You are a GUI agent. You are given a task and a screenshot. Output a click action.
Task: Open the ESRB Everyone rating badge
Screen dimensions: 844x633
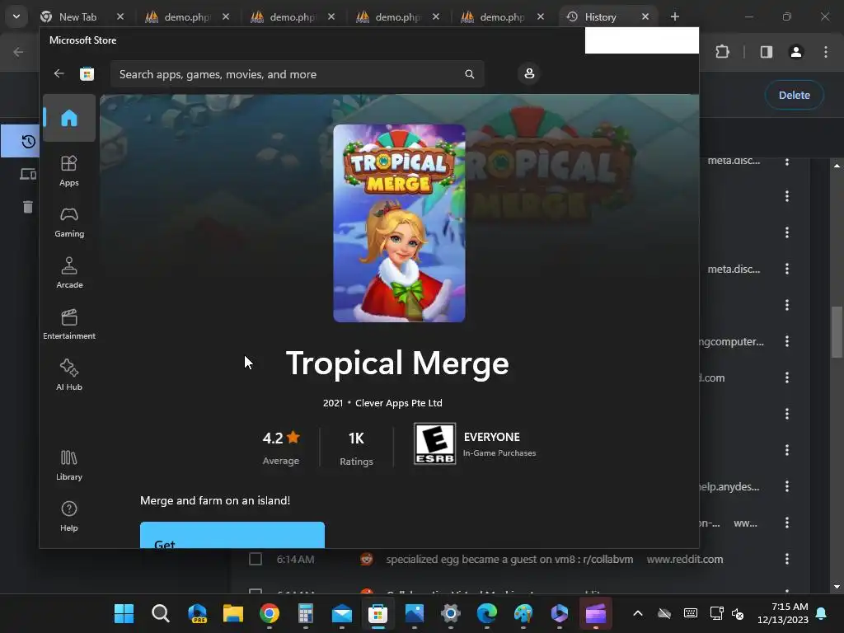434,443
